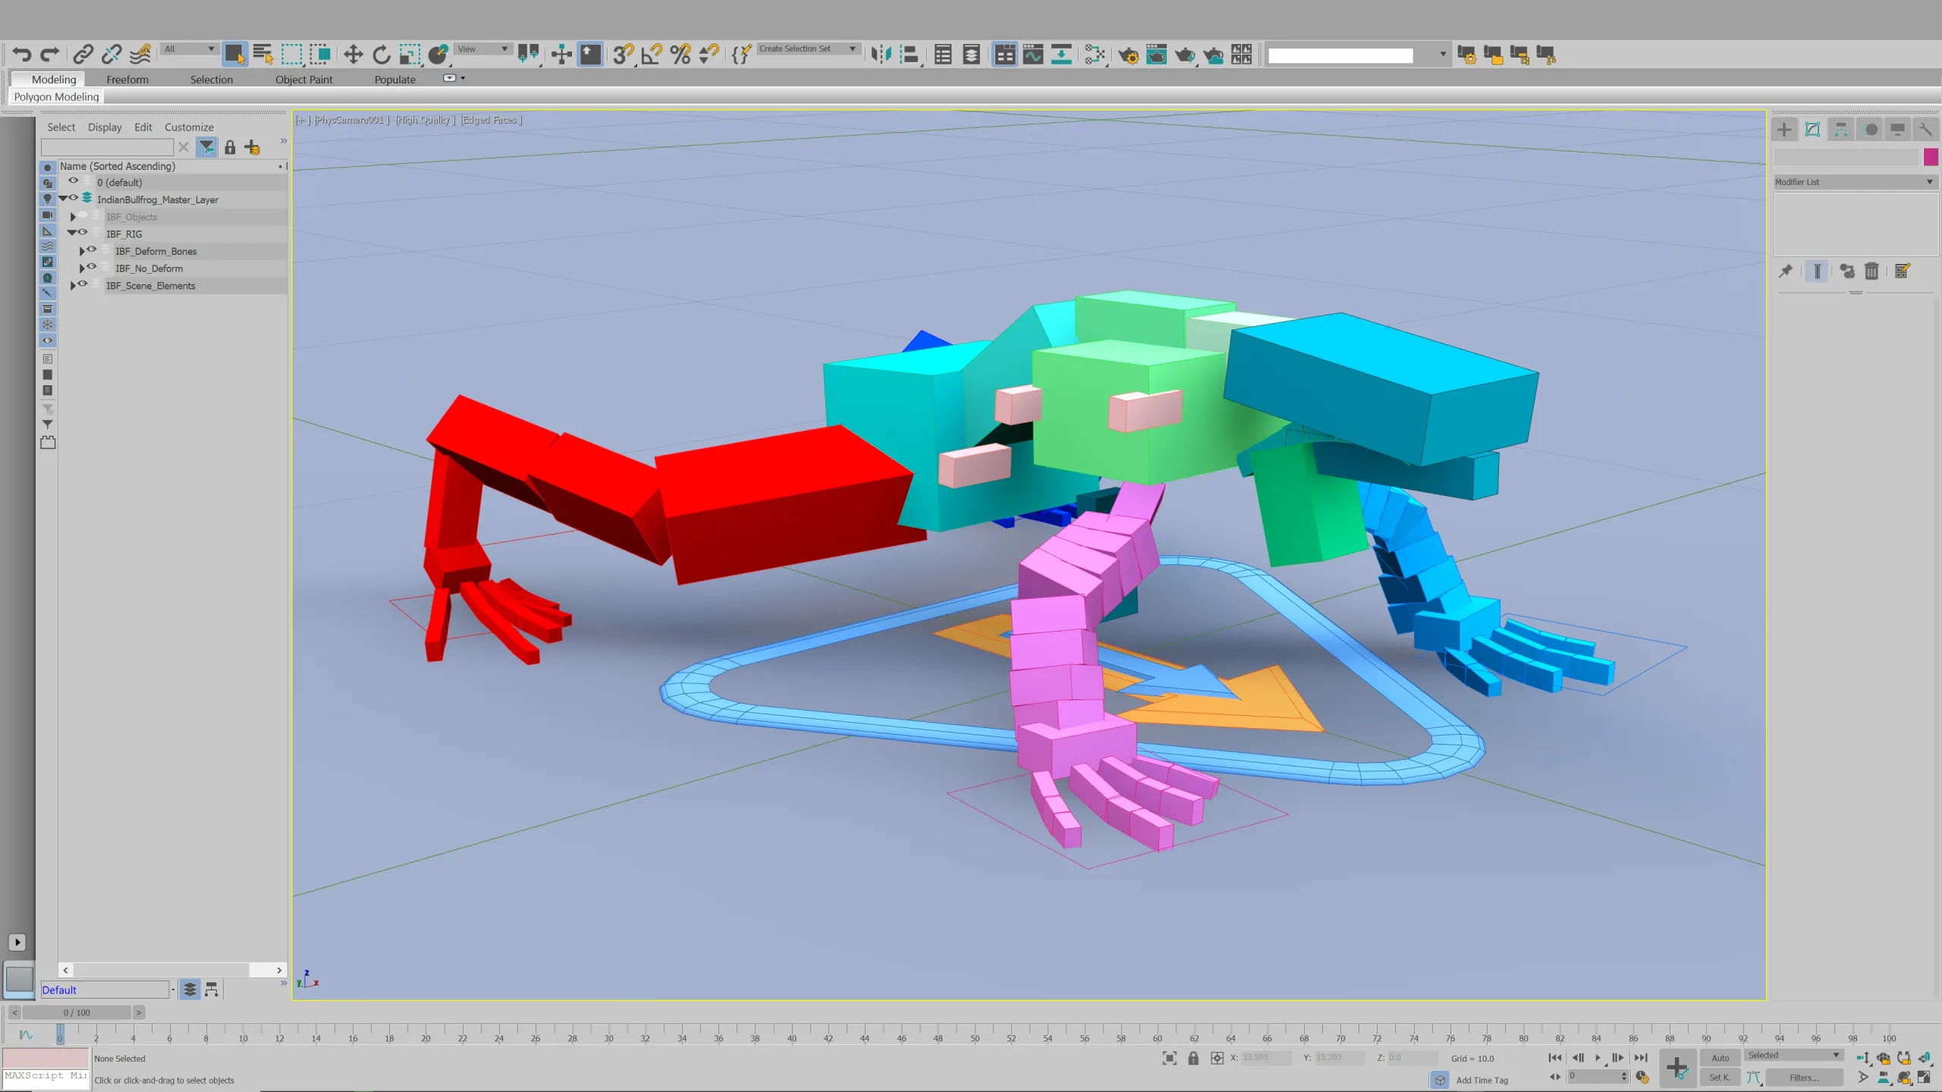Click the Polygon Modeling panel label
The image size is (1942, 1092).
tap(56, 97)
